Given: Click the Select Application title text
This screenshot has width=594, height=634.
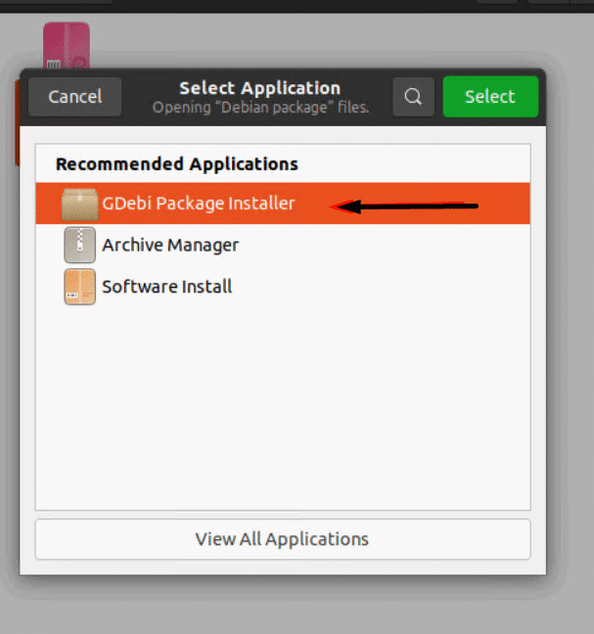Looking at the screenshot, I should click(x=260, y=88).
